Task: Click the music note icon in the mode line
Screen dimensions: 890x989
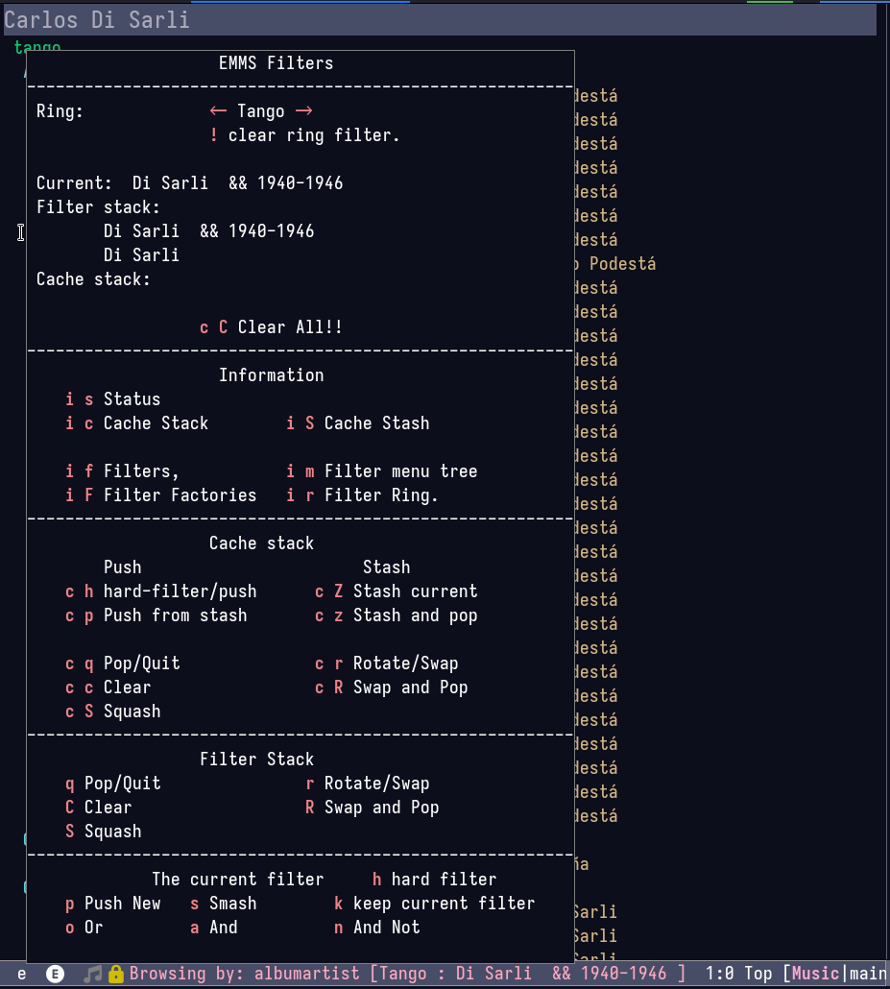Action: click(93, 974)
